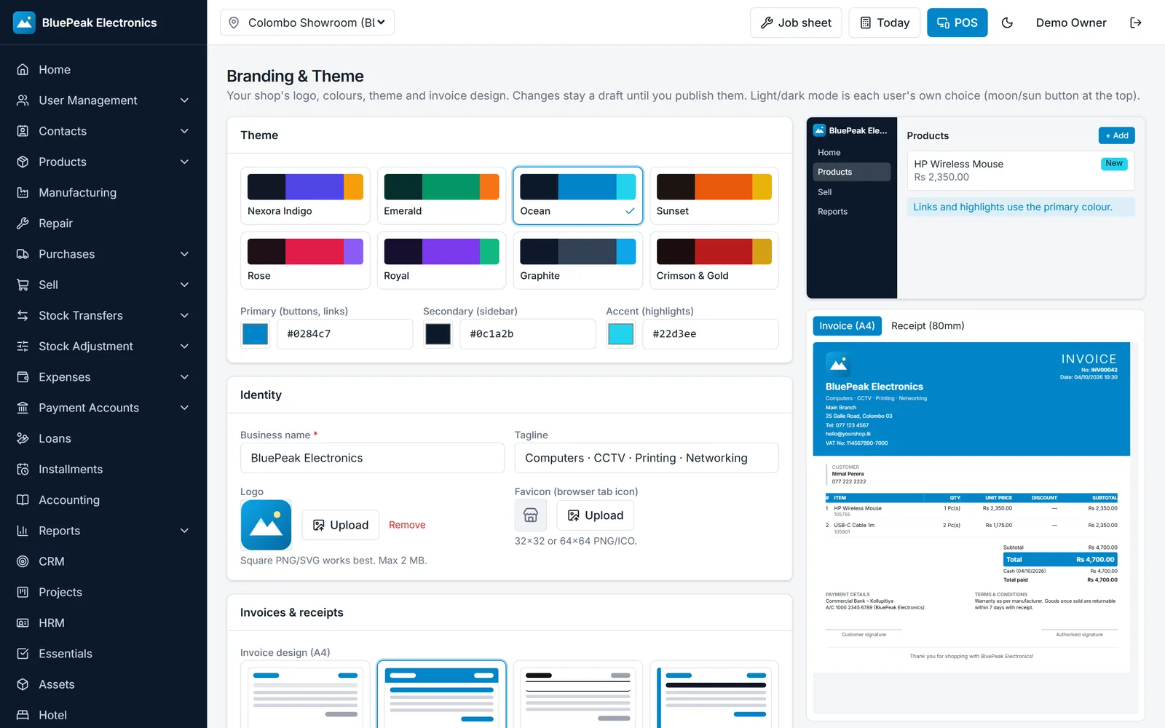Click the CRM icon in sidebar

point(23,561)
